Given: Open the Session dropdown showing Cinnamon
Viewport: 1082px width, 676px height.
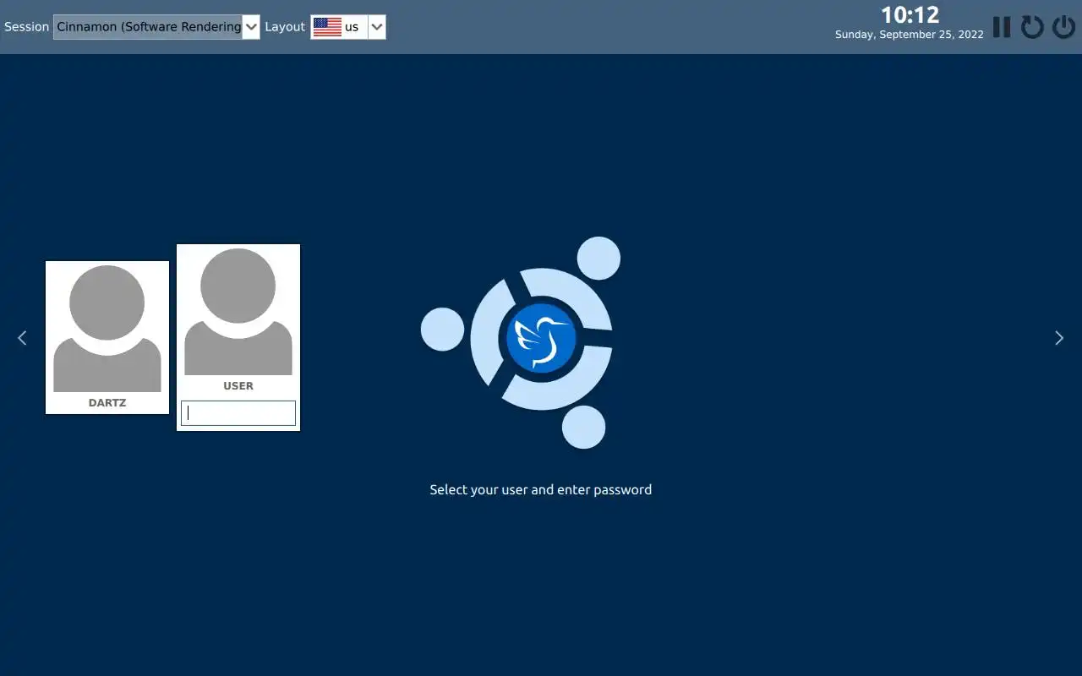Looking at the screenshot, I should (156, 27).
